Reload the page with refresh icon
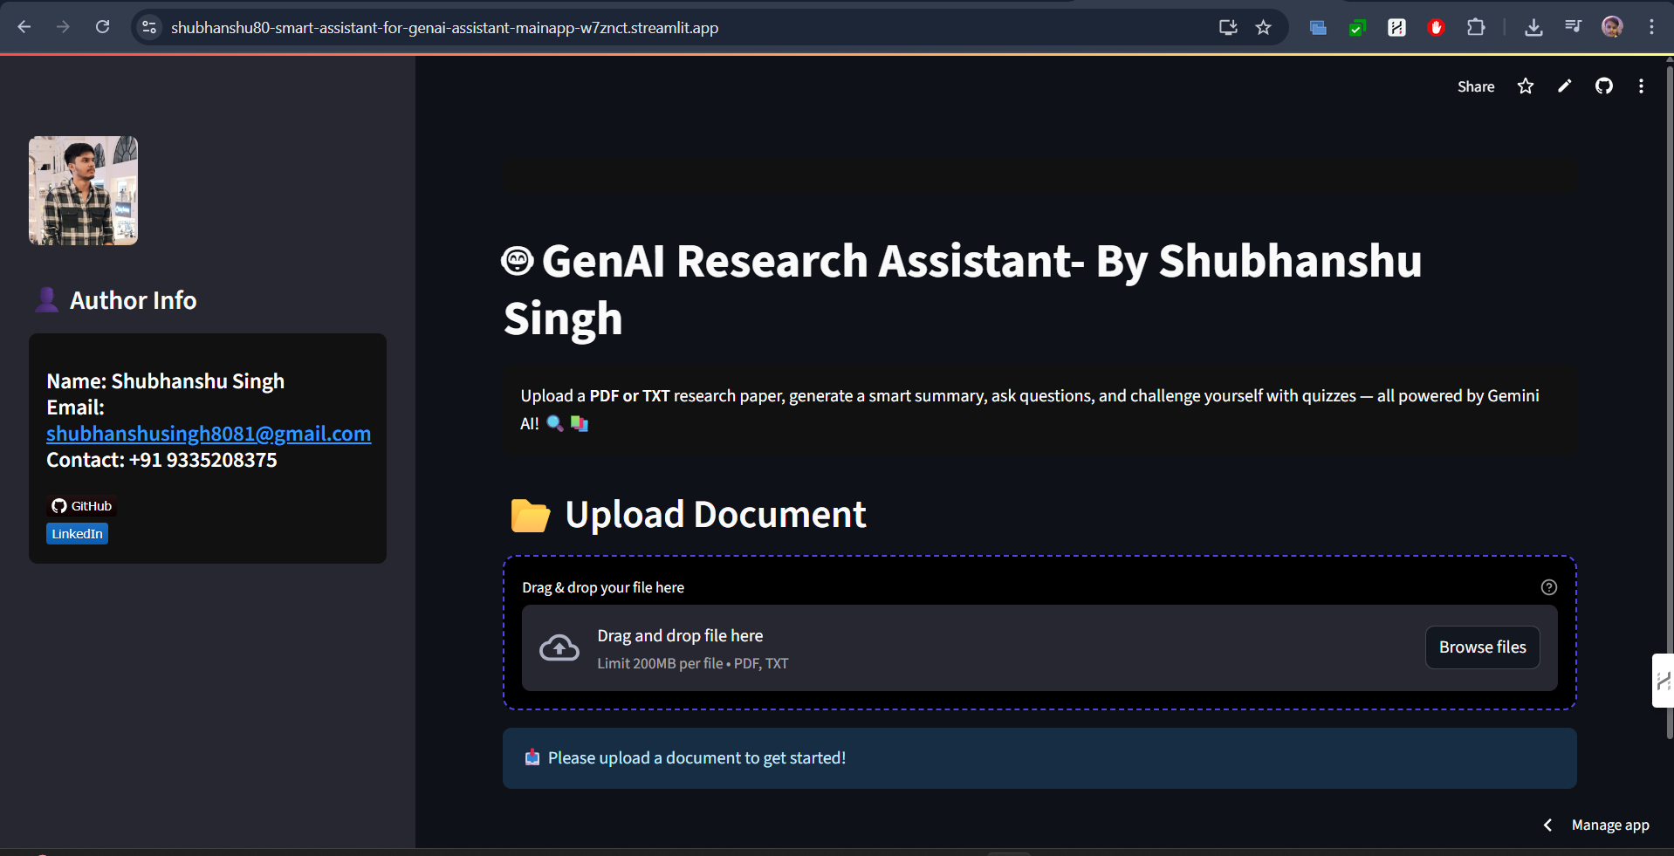This screenshot has width=1674, height=856. click(102, 27)
